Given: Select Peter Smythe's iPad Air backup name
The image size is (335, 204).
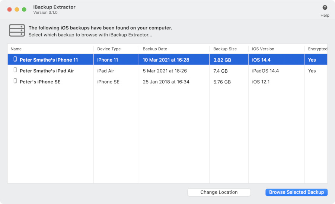Looking at the screenshot, I should click(x=47, y=71).
